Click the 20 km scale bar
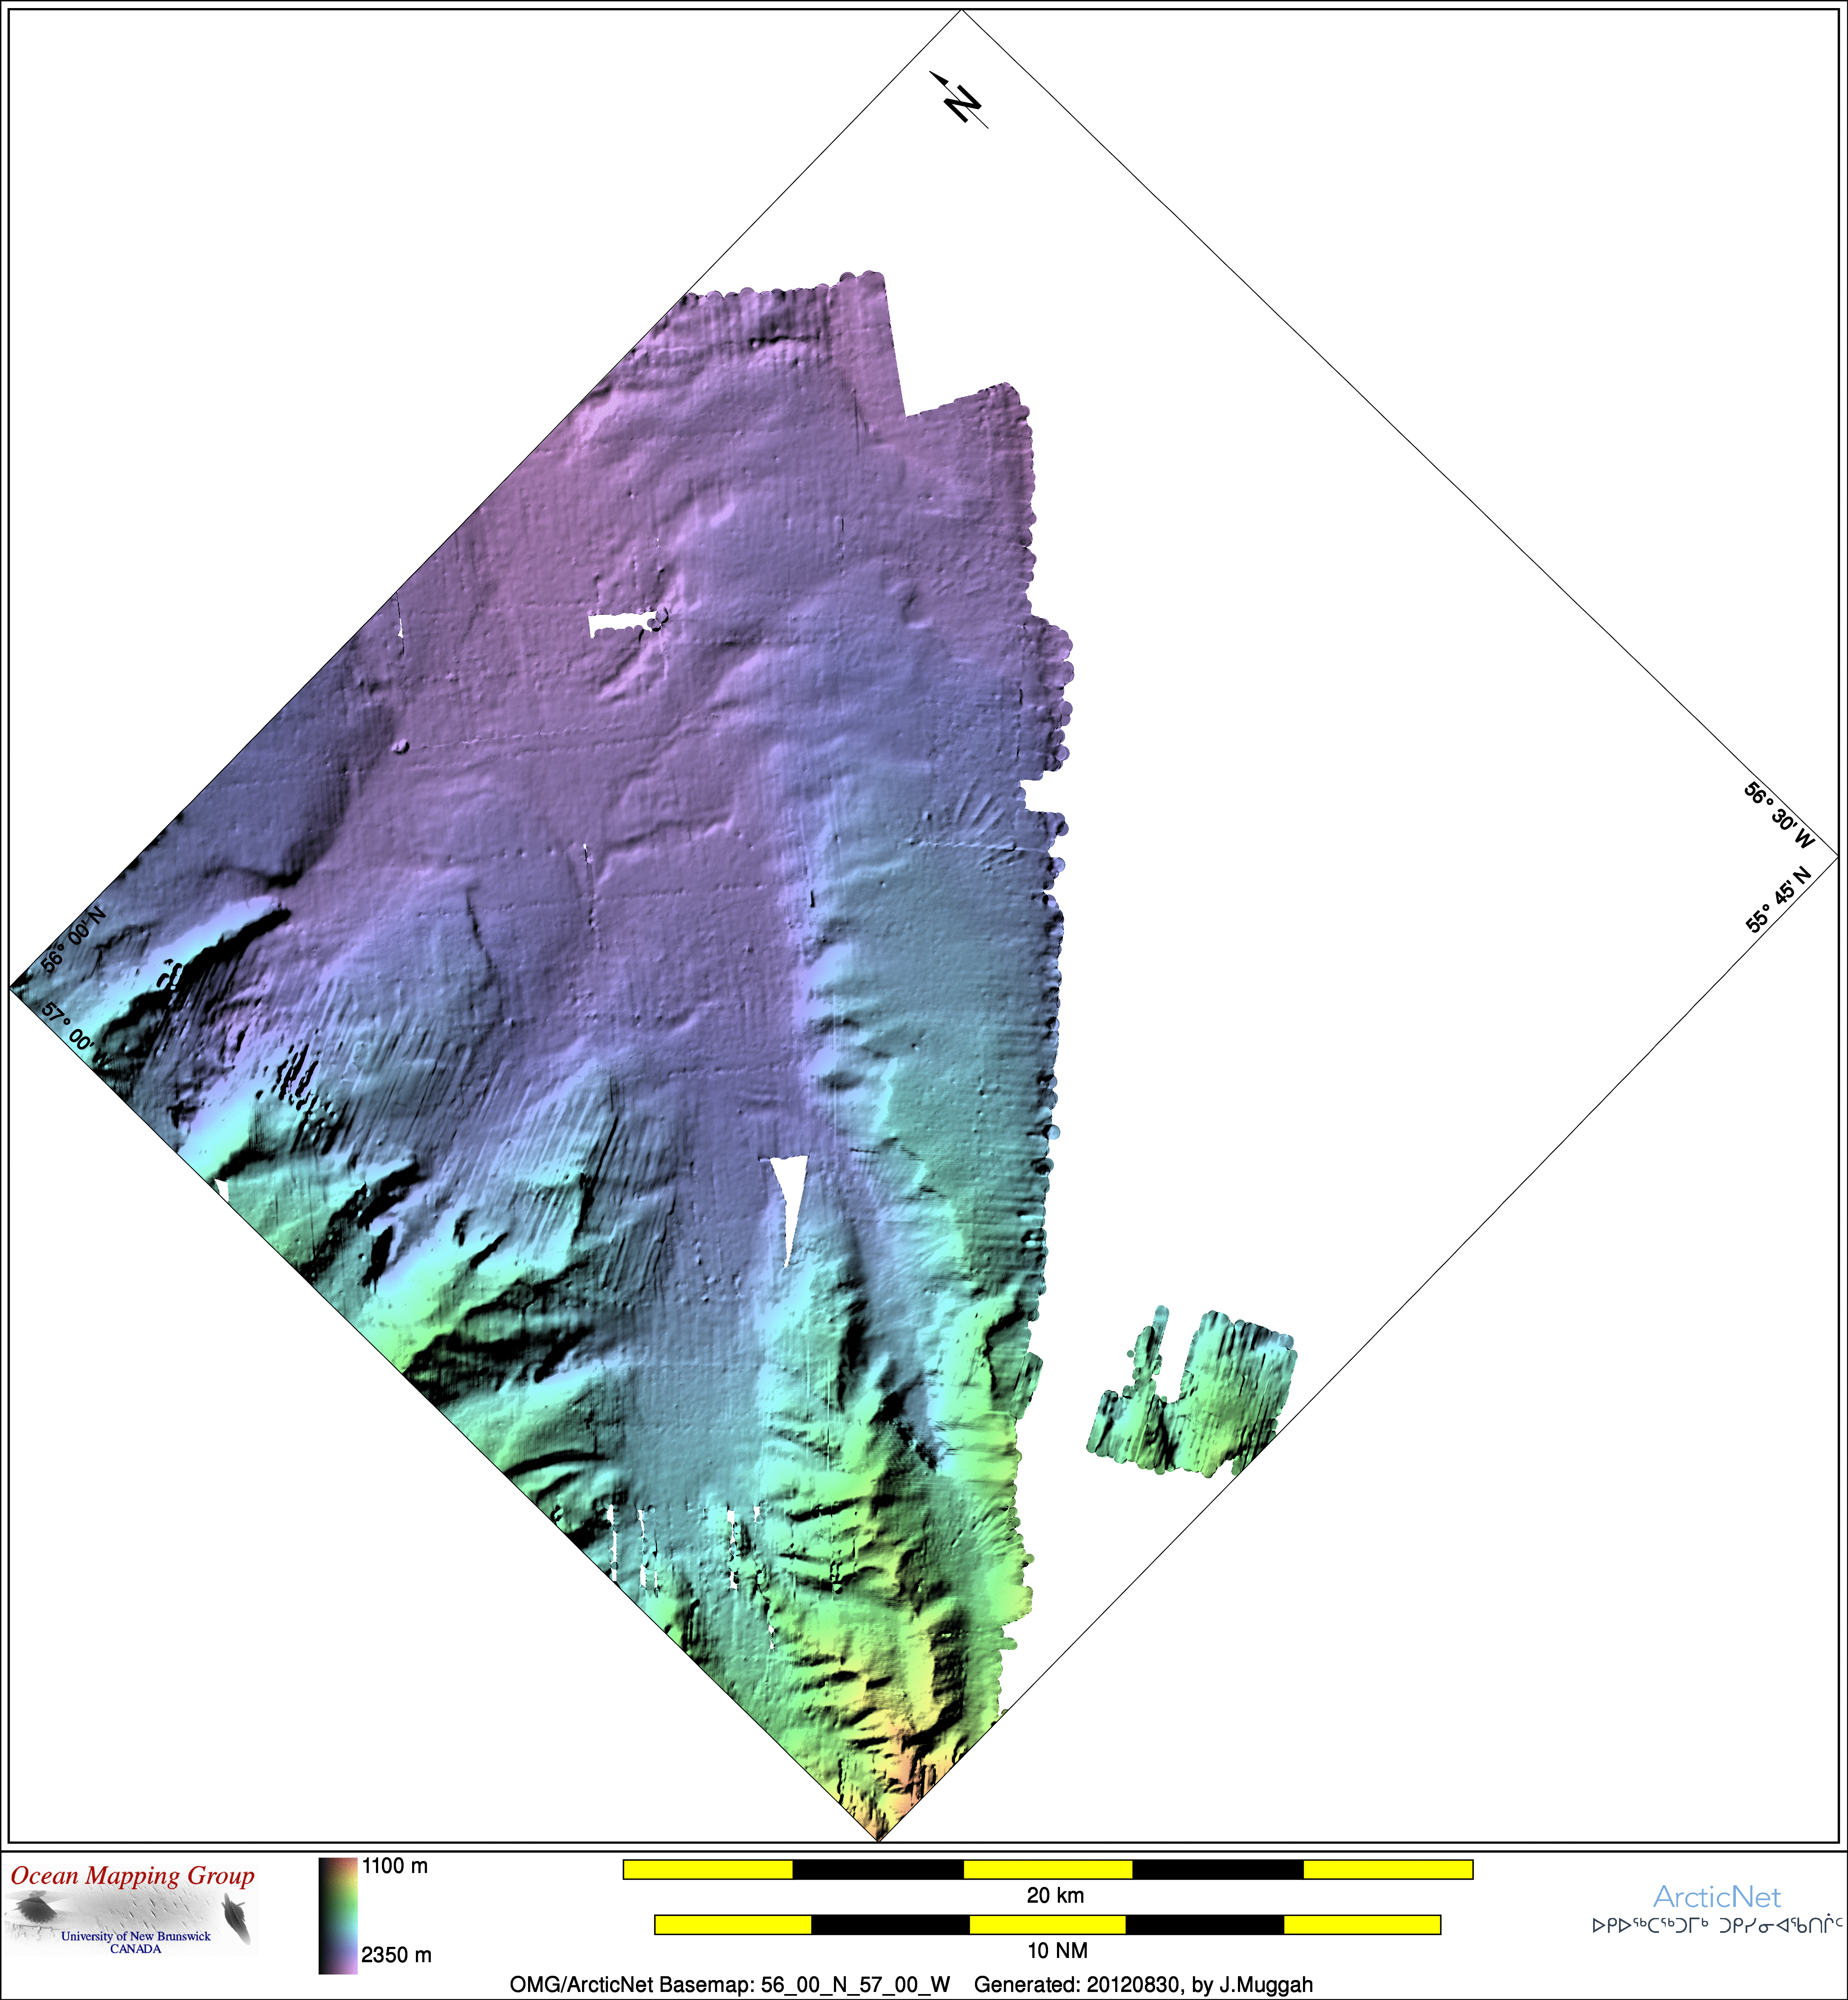 click(1047, 1869)
